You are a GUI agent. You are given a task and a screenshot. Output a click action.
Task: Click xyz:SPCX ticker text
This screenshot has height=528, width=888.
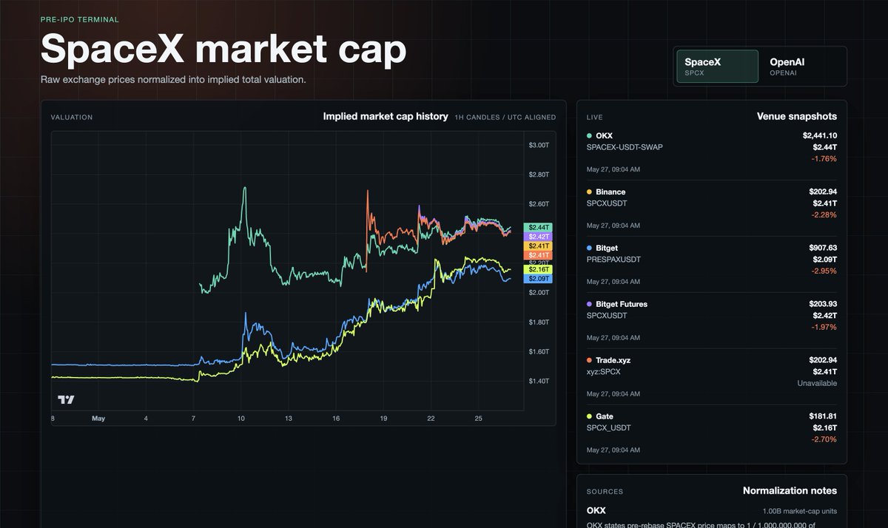[x=604, y=372]
